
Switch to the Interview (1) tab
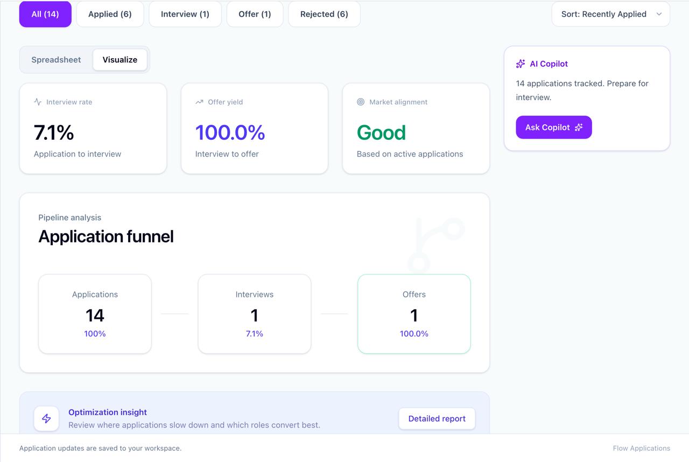click(x=185, y=14)
